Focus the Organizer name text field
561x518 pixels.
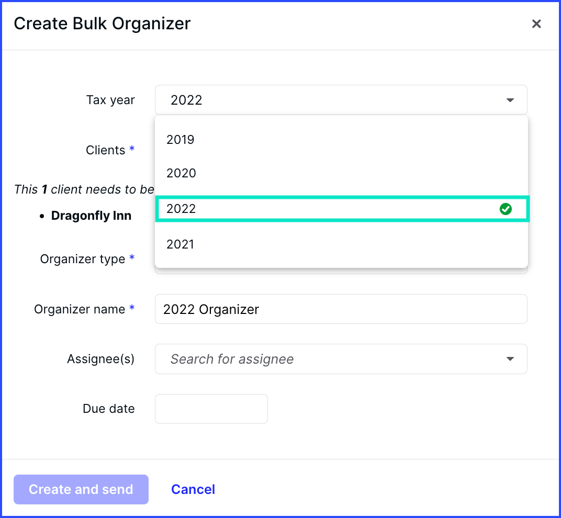tap(341, 309)
